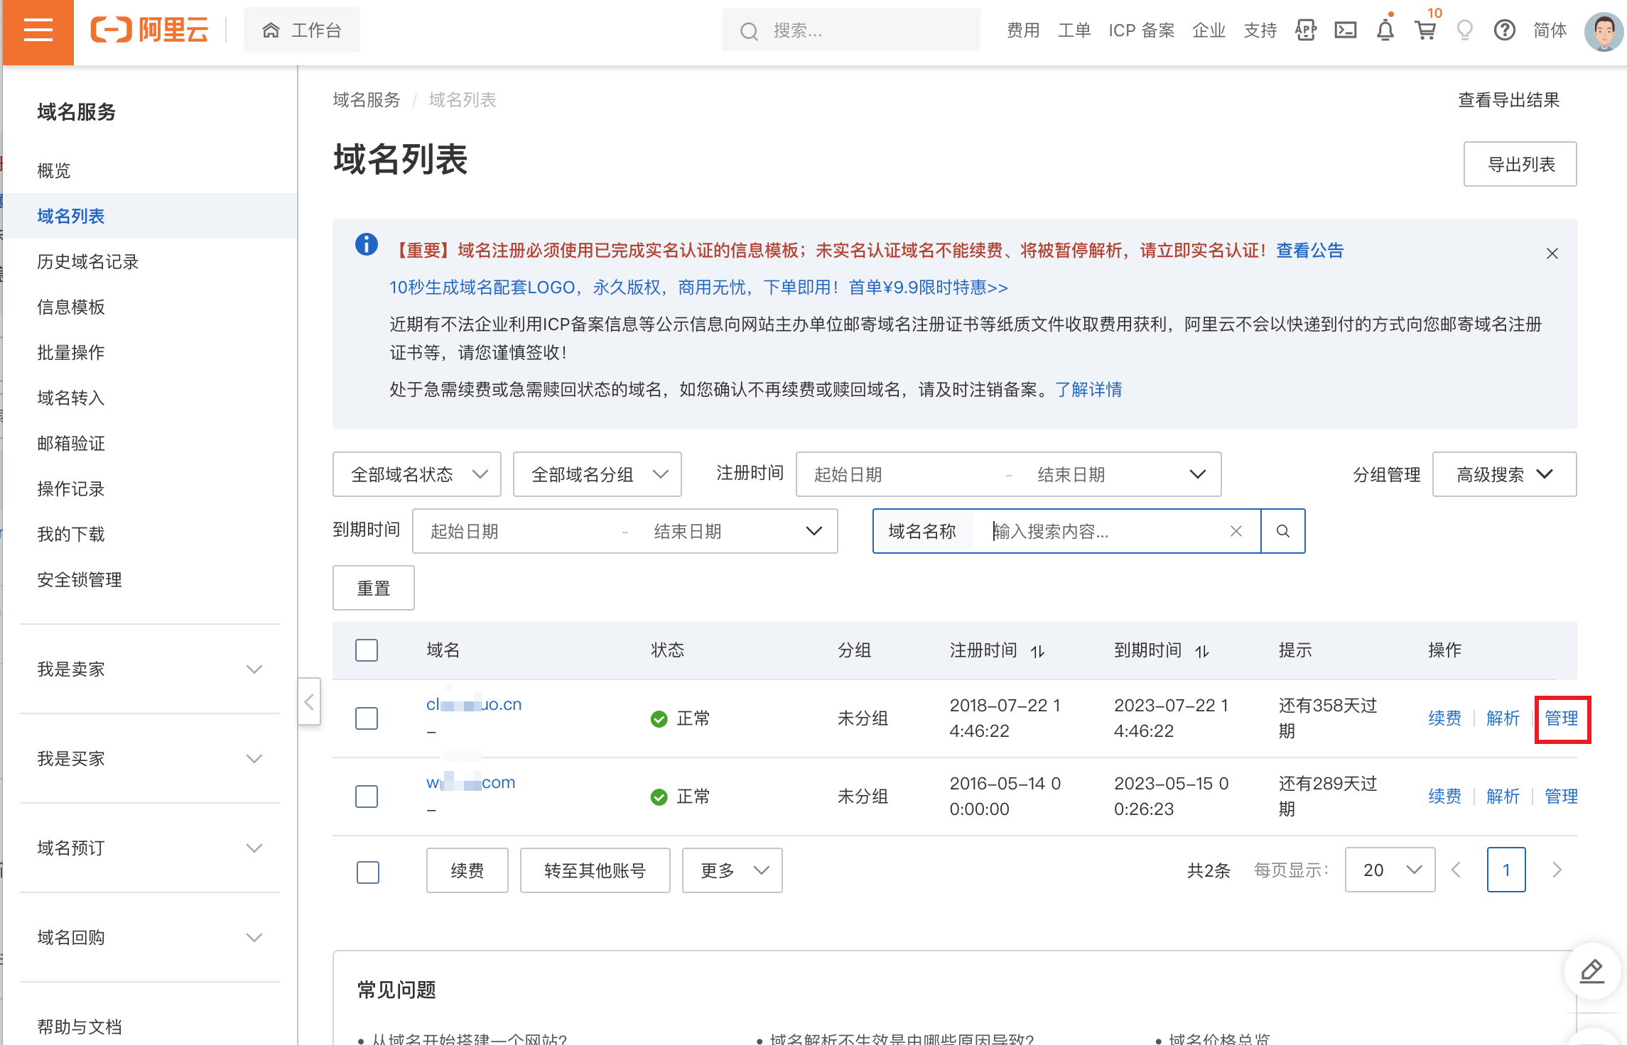
Task: Click the help question mark icon
Action: (x=1503, y=30)
